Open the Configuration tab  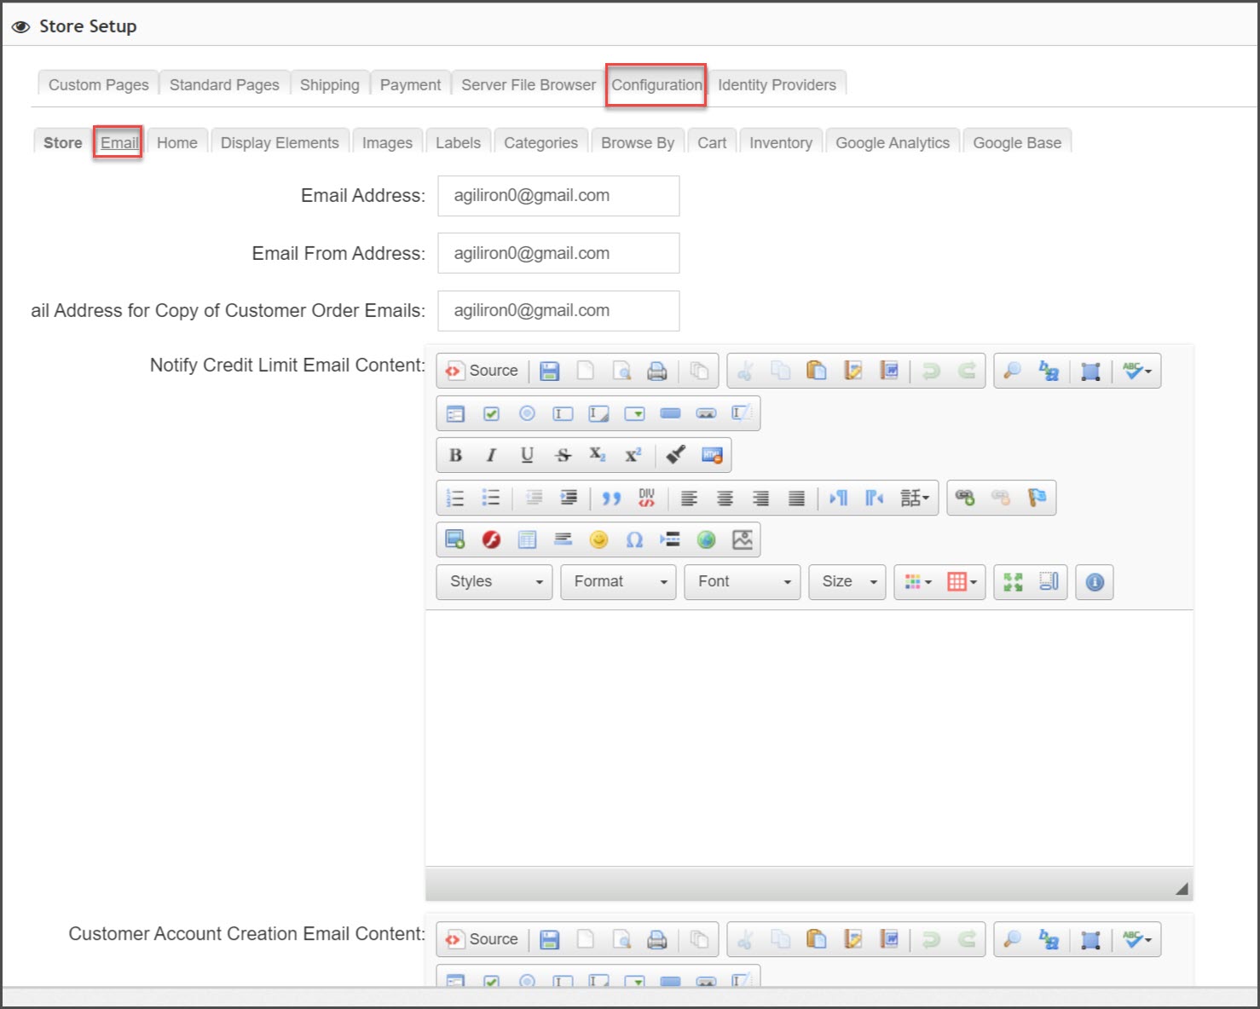(x=656, y=85)
